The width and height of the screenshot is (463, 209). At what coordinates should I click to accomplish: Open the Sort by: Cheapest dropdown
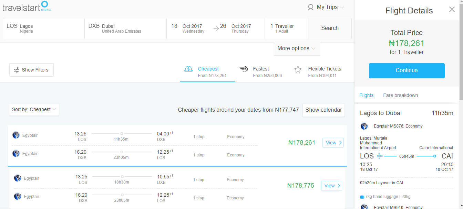pyautogui.click(x=34, y=109)
